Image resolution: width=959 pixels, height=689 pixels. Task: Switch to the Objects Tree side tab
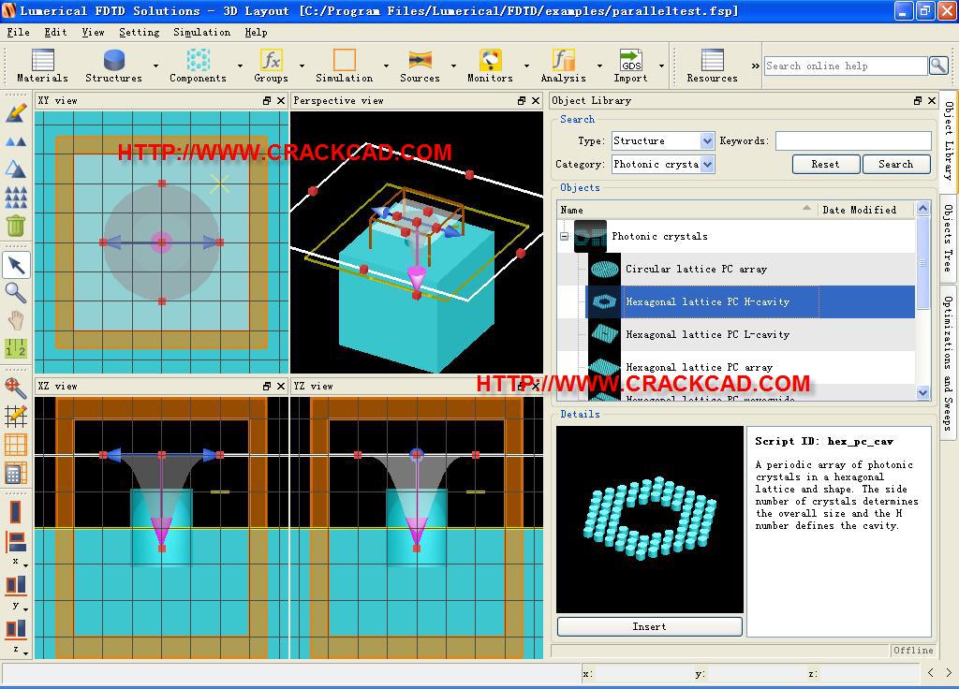pos(948,238)
